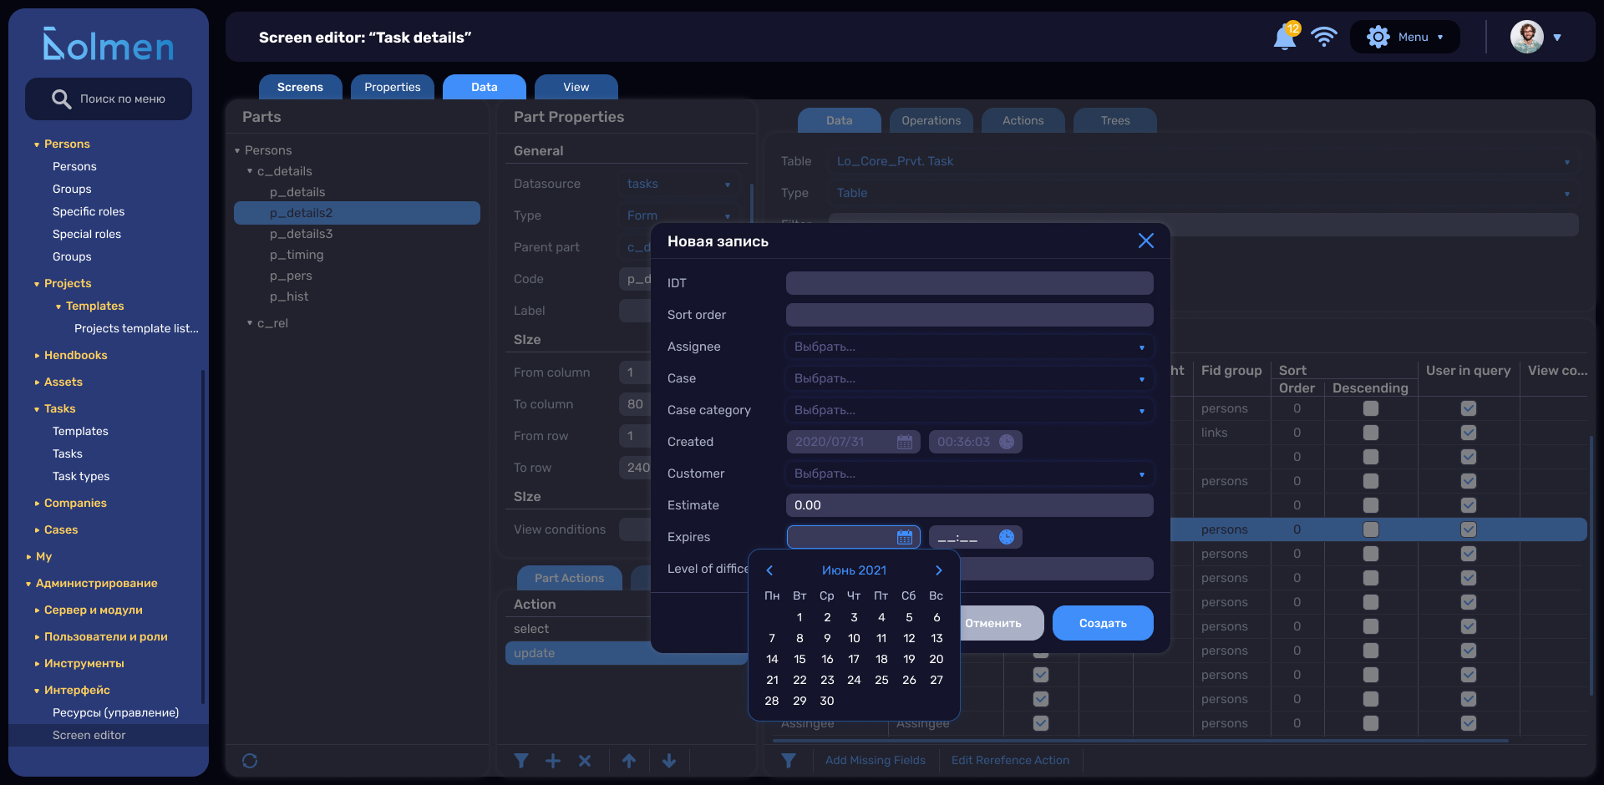The width and height of the screenshot is (1604, 785).
Task: Click the search magnifier in sidebar
Action: click(61, 99)
